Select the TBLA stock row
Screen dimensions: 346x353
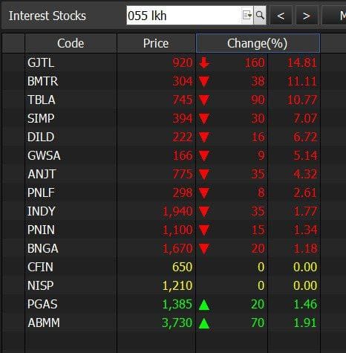pyautogui.click(x=172, y=100)
